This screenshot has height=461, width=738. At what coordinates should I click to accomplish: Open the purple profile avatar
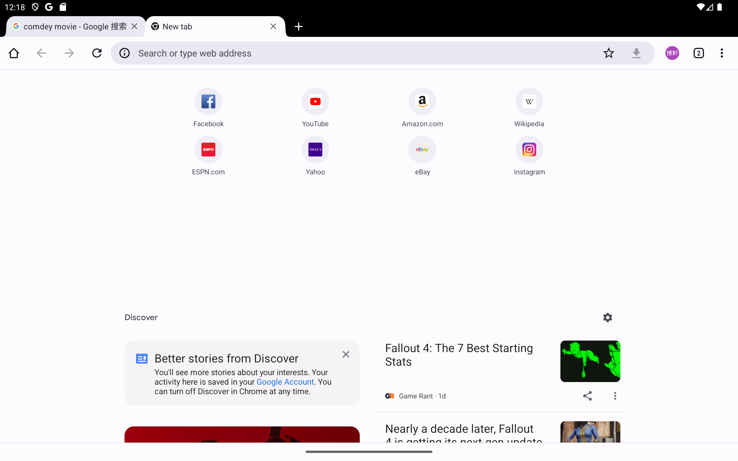point(672,53)
